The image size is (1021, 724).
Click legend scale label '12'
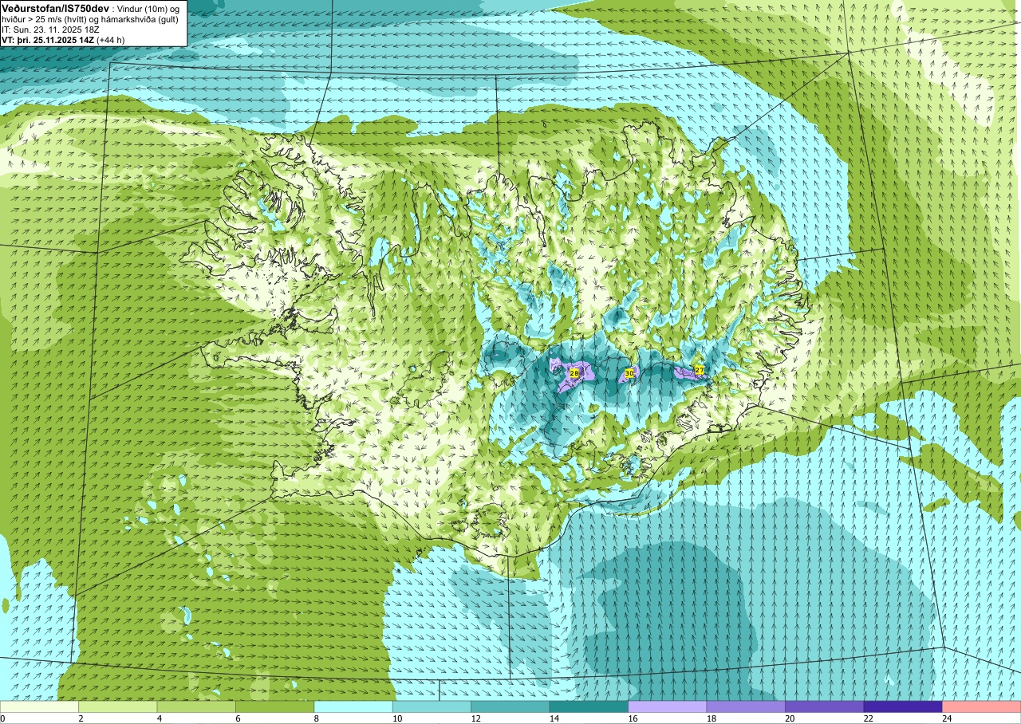(476, 718)
